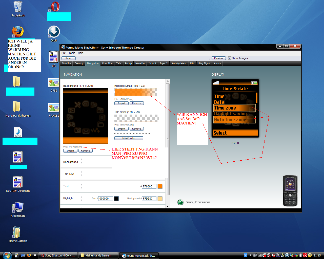Remove the titlesmall.png image
The height and width of the screenshot is (259, 324).
(137, 129)
